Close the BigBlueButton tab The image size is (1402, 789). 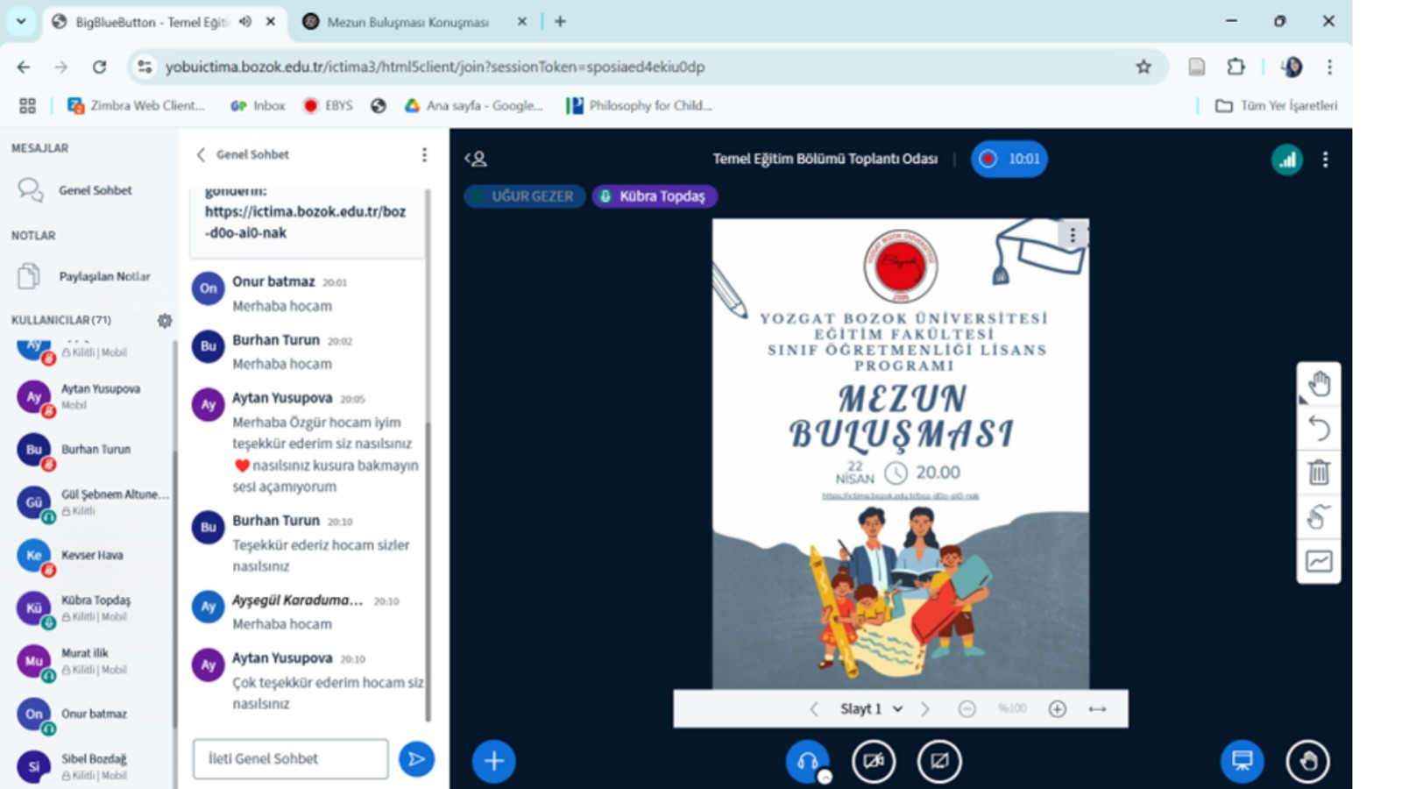(x=271, y=22)
